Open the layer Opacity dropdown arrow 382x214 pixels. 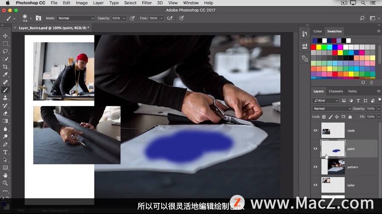point(378,109)
